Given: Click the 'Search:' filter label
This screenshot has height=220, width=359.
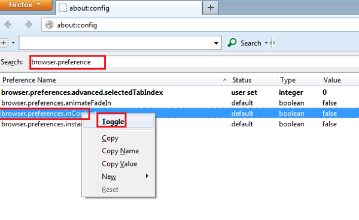Looking at the screenshot, I should (12, 62).
